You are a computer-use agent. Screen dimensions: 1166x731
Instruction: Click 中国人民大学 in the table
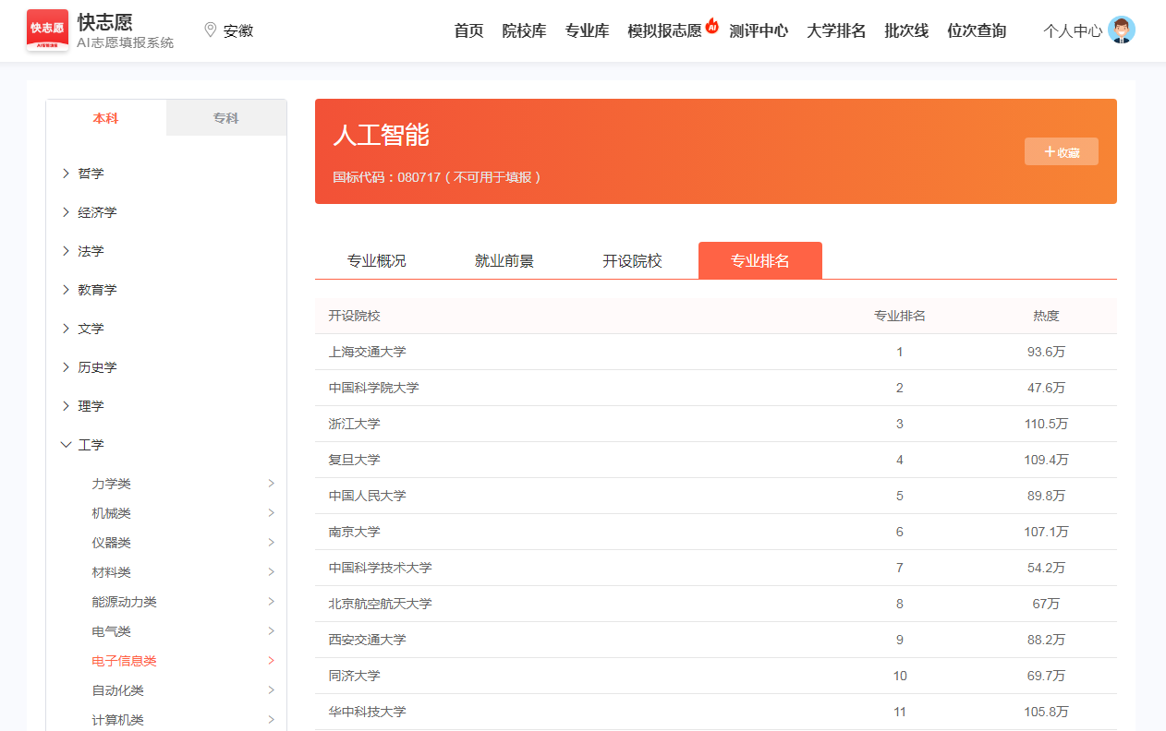(367, 496)
